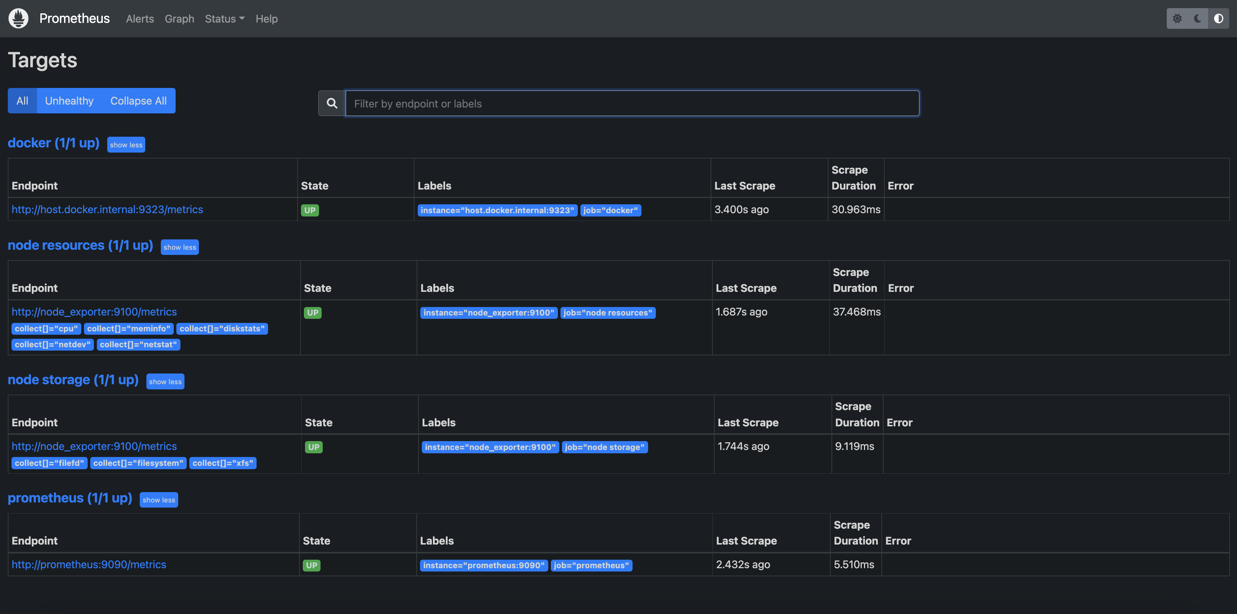Switch to light theme sun icon
Image resolution: width=1237 pixels, height=614 pixels.
(x=1177, y=19)
